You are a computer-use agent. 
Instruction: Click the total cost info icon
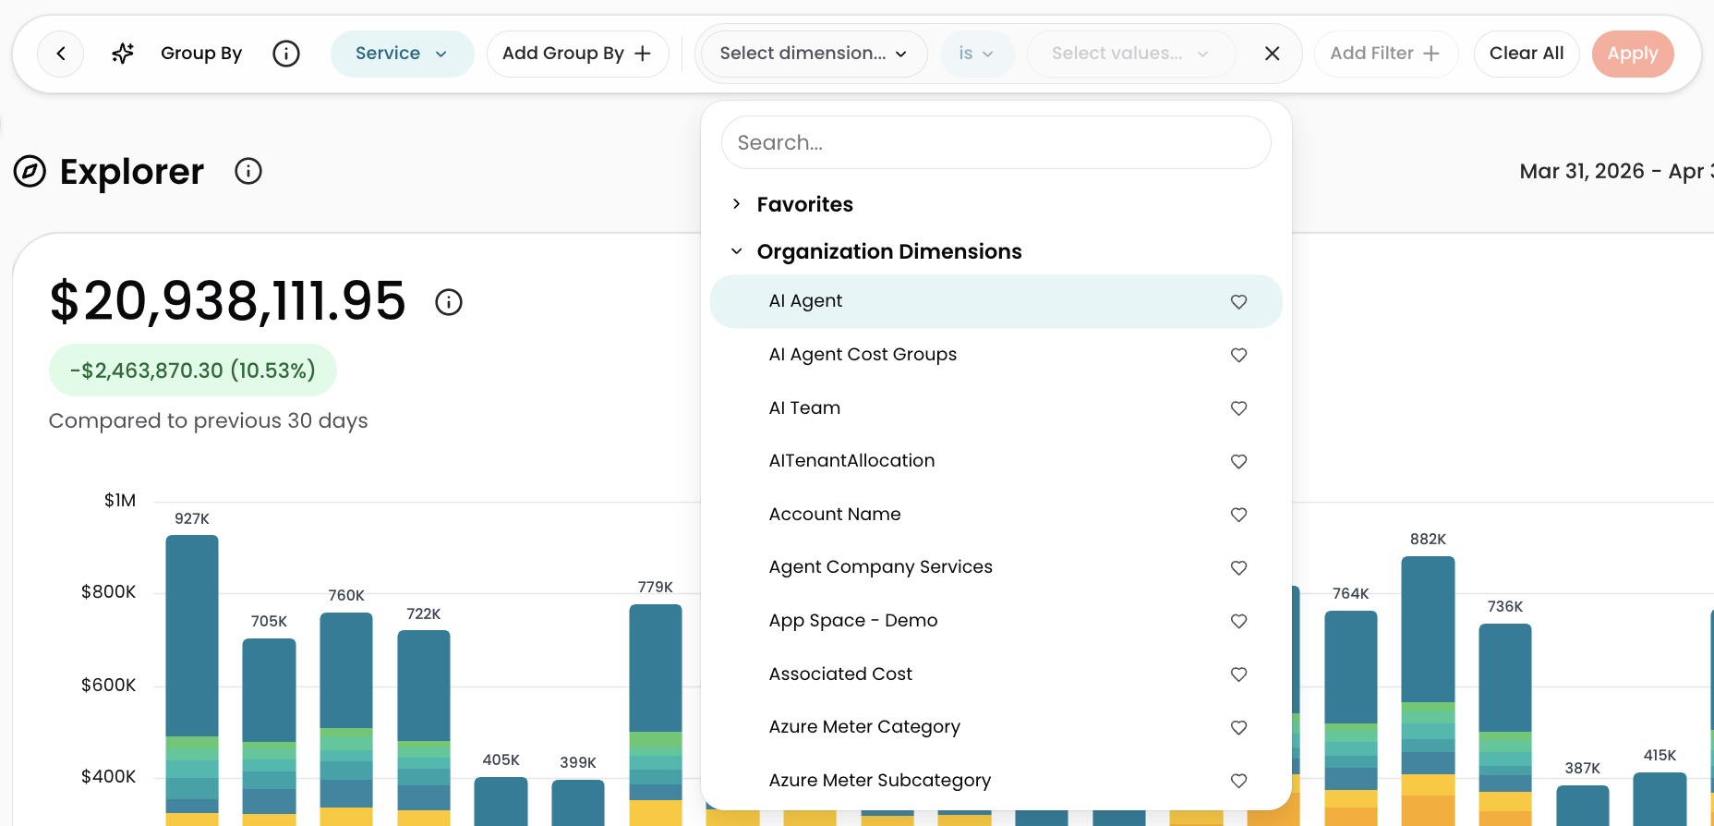click(x=449, y=302)
